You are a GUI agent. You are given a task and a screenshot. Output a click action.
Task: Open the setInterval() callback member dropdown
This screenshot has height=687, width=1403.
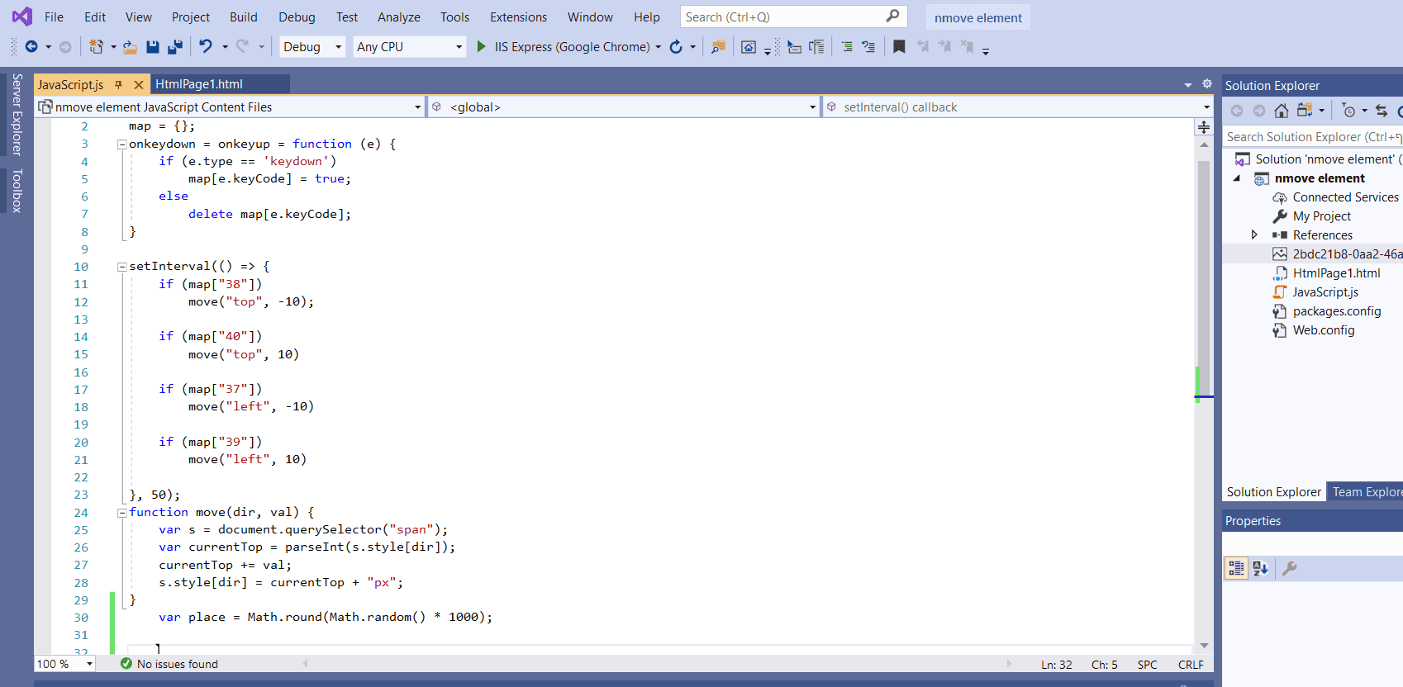(1017, 107)
